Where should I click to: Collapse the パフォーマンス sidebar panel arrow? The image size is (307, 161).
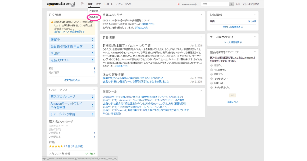pyautogui.click(x=94, y=90)
